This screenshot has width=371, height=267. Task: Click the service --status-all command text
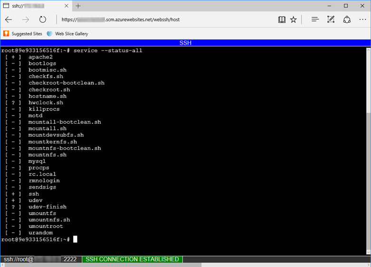click(108, 50)
